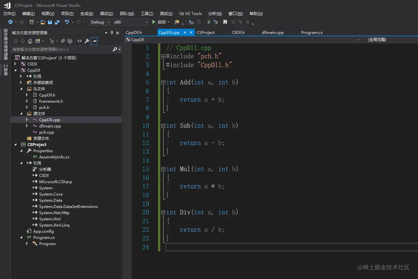
Task: Expand the CliDll project node
Action: click(x=15, y=64)
